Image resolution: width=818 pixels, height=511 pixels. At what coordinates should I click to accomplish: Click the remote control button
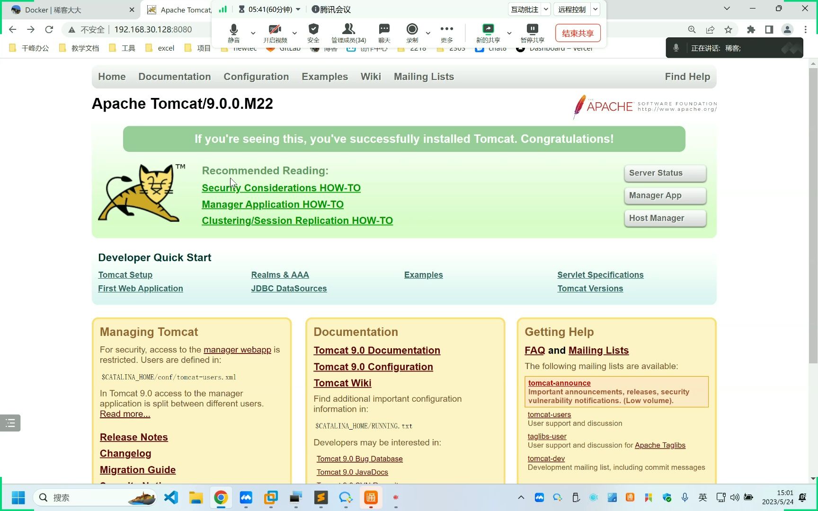click(x=572, y=9)
